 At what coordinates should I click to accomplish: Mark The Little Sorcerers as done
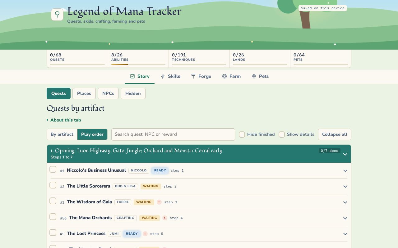tap(53, 185)
